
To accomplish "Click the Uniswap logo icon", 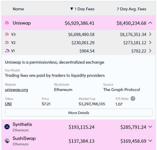I will 7,23.
